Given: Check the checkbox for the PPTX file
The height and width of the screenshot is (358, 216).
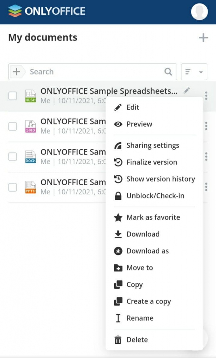Looking at the screenshot, I should click(13, 187).
